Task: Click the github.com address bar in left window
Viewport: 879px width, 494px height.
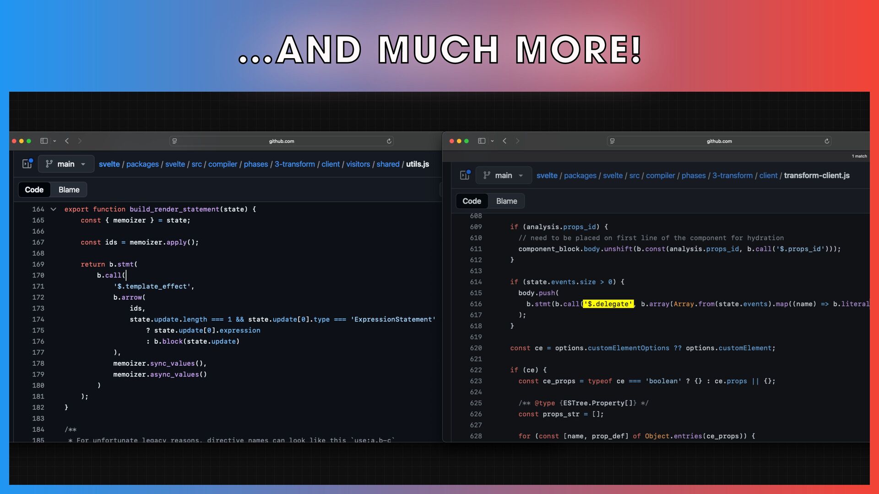Action: pyautogui.click(x=281, y=141)
